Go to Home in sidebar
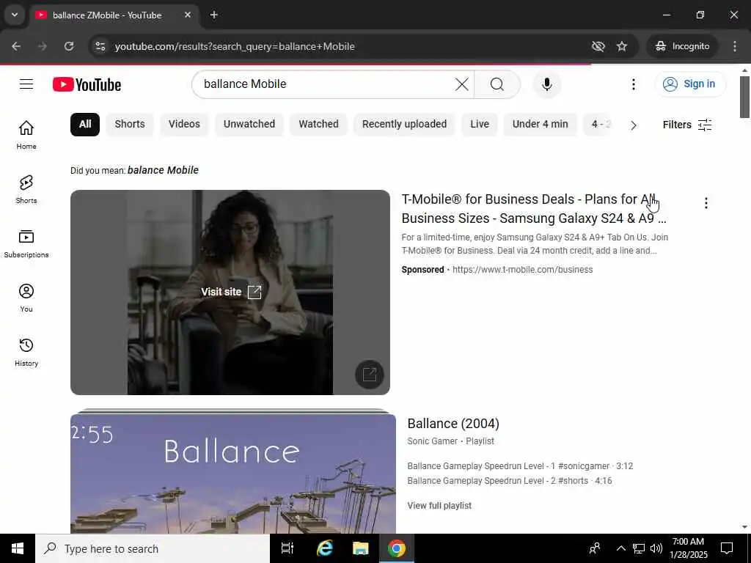 (x=26, y=135)
